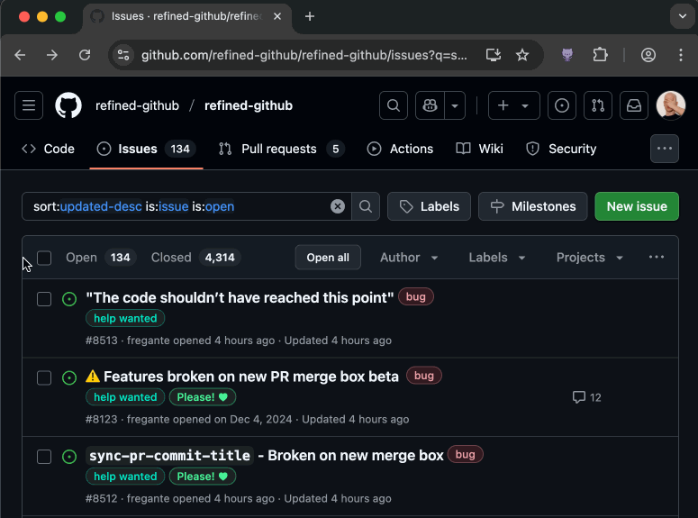Click the green New issue button
The width and height of the screenshot is (698, 518).
(636, 206)
